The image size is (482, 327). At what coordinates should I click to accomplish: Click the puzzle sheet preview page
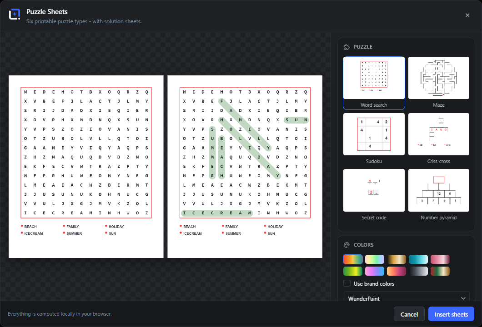click(86, 167)
